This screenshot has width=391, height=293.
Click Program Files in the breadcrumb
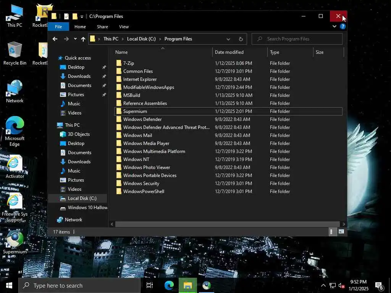[x=178, y=39]
